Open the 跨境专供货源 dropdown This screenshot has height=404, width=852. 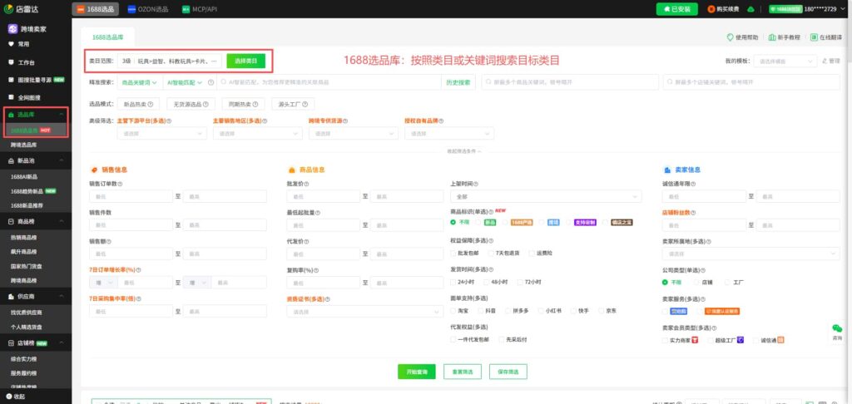tap(353, 133)
